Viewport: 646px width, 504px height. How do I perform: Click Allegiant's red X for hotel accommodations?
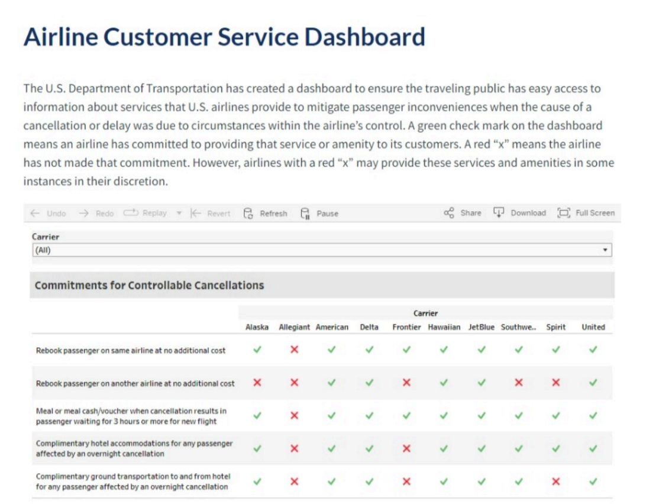tap(294, 448)
